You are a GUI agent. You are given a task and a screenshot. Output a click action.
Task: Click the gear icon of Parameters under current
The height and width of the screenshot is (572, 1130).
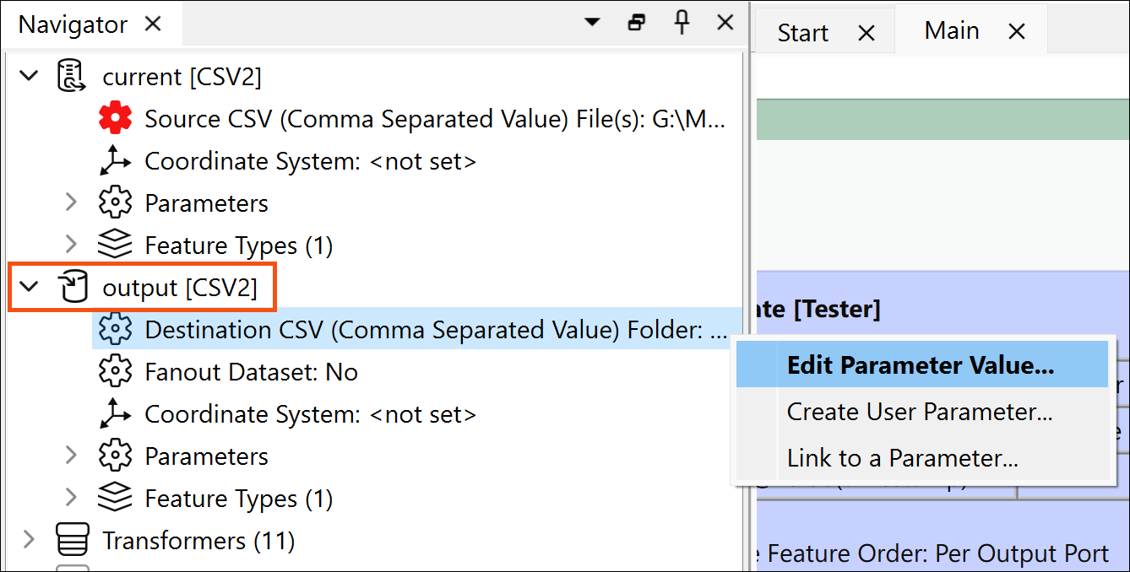click(x=115, y=202)
